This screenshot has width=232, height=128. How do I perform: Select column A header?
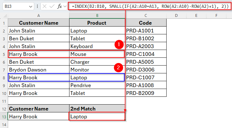tap(39, 15)
